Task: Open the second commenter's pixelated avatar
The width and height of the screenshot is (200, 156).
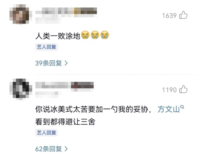Action: (21, 89)
